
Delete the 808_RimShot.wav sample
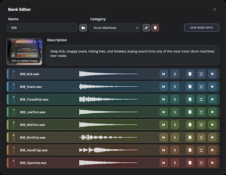[x=190, y=137]
